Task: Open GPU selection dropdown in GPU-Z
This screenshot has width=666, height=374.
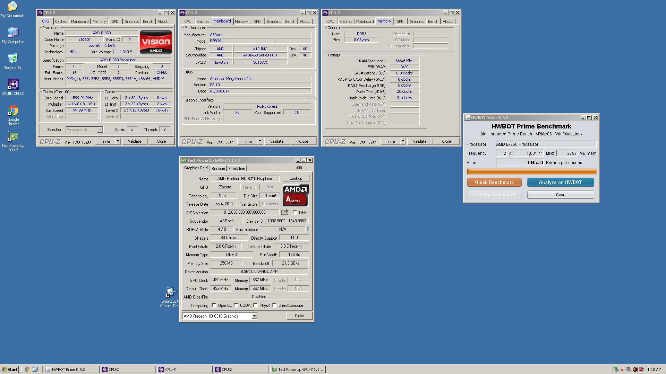Action: 254,316
